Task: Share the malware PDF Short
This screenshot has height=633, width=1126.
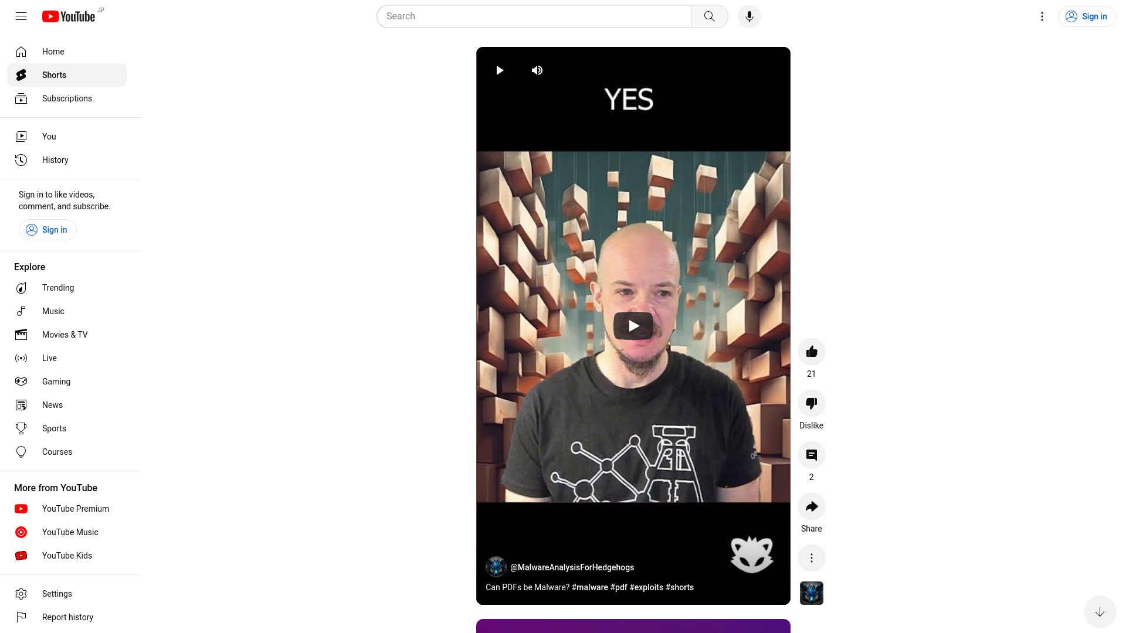Action: click(811, 506)
